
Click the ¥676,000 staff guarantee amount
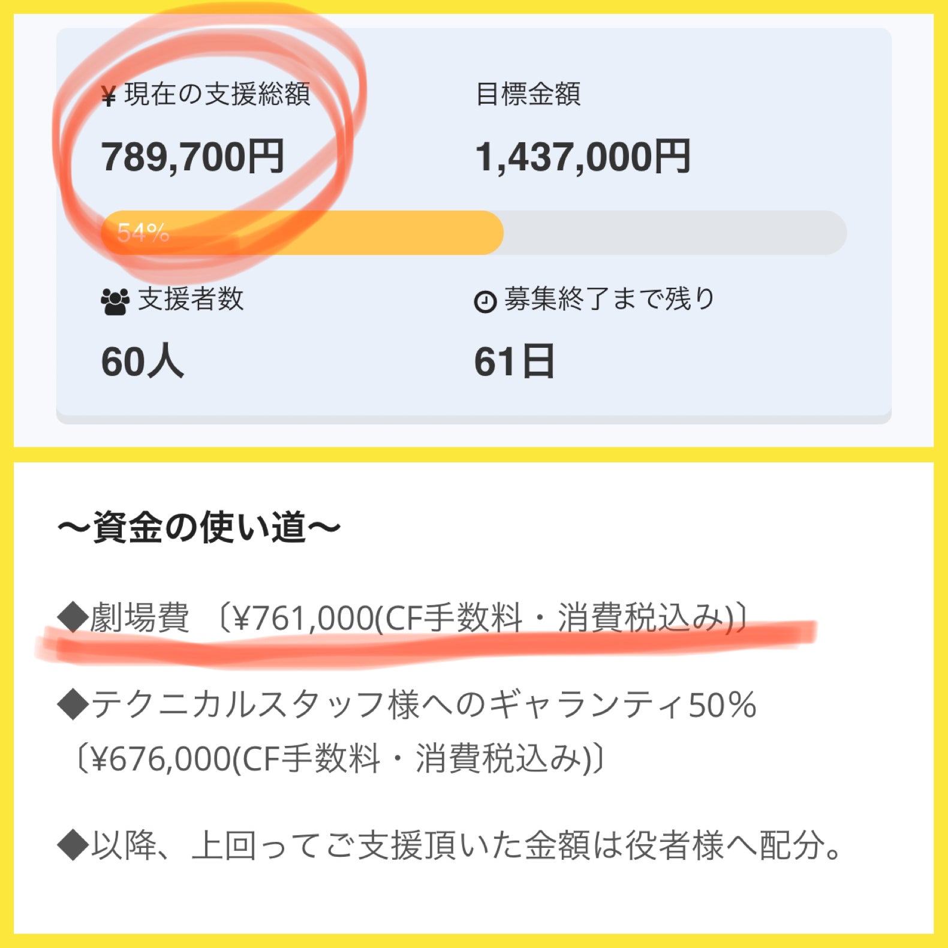tap(161, 759)
